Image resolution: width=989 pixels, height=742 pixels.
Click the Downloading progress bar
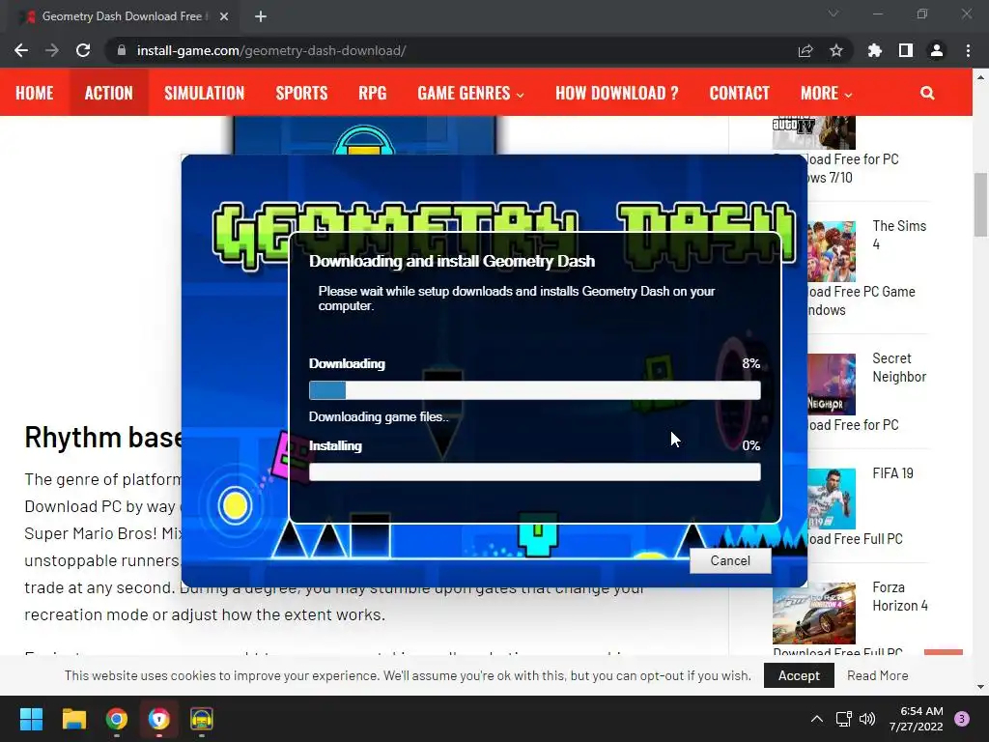point(535,390)
